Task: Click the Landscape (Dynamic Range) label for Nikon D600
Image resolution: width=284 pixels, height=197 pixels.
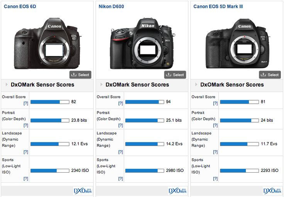Action: pos(106,139)
